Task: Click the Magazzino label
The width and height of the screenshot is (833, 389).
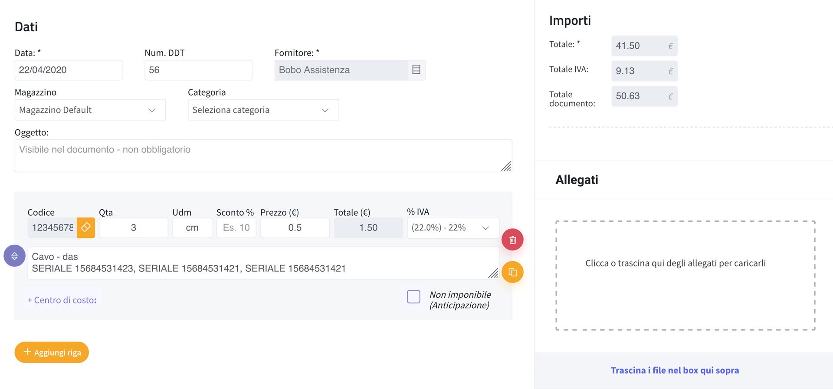Action: pos(36,92)
